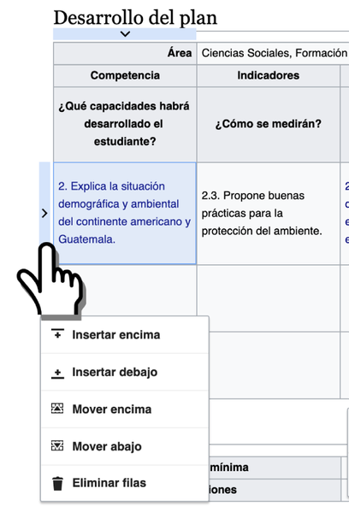Viewport: 349px width, 512px height.
Task: Open the row handle chevron beside Competencia 2
Action: [x=44, y=213]
